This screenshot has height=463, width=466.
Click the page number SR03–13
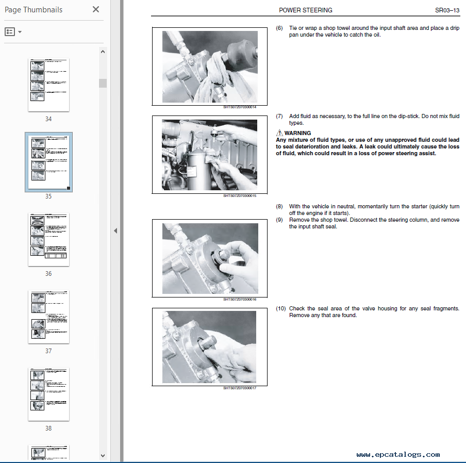(x=447, y=10)
